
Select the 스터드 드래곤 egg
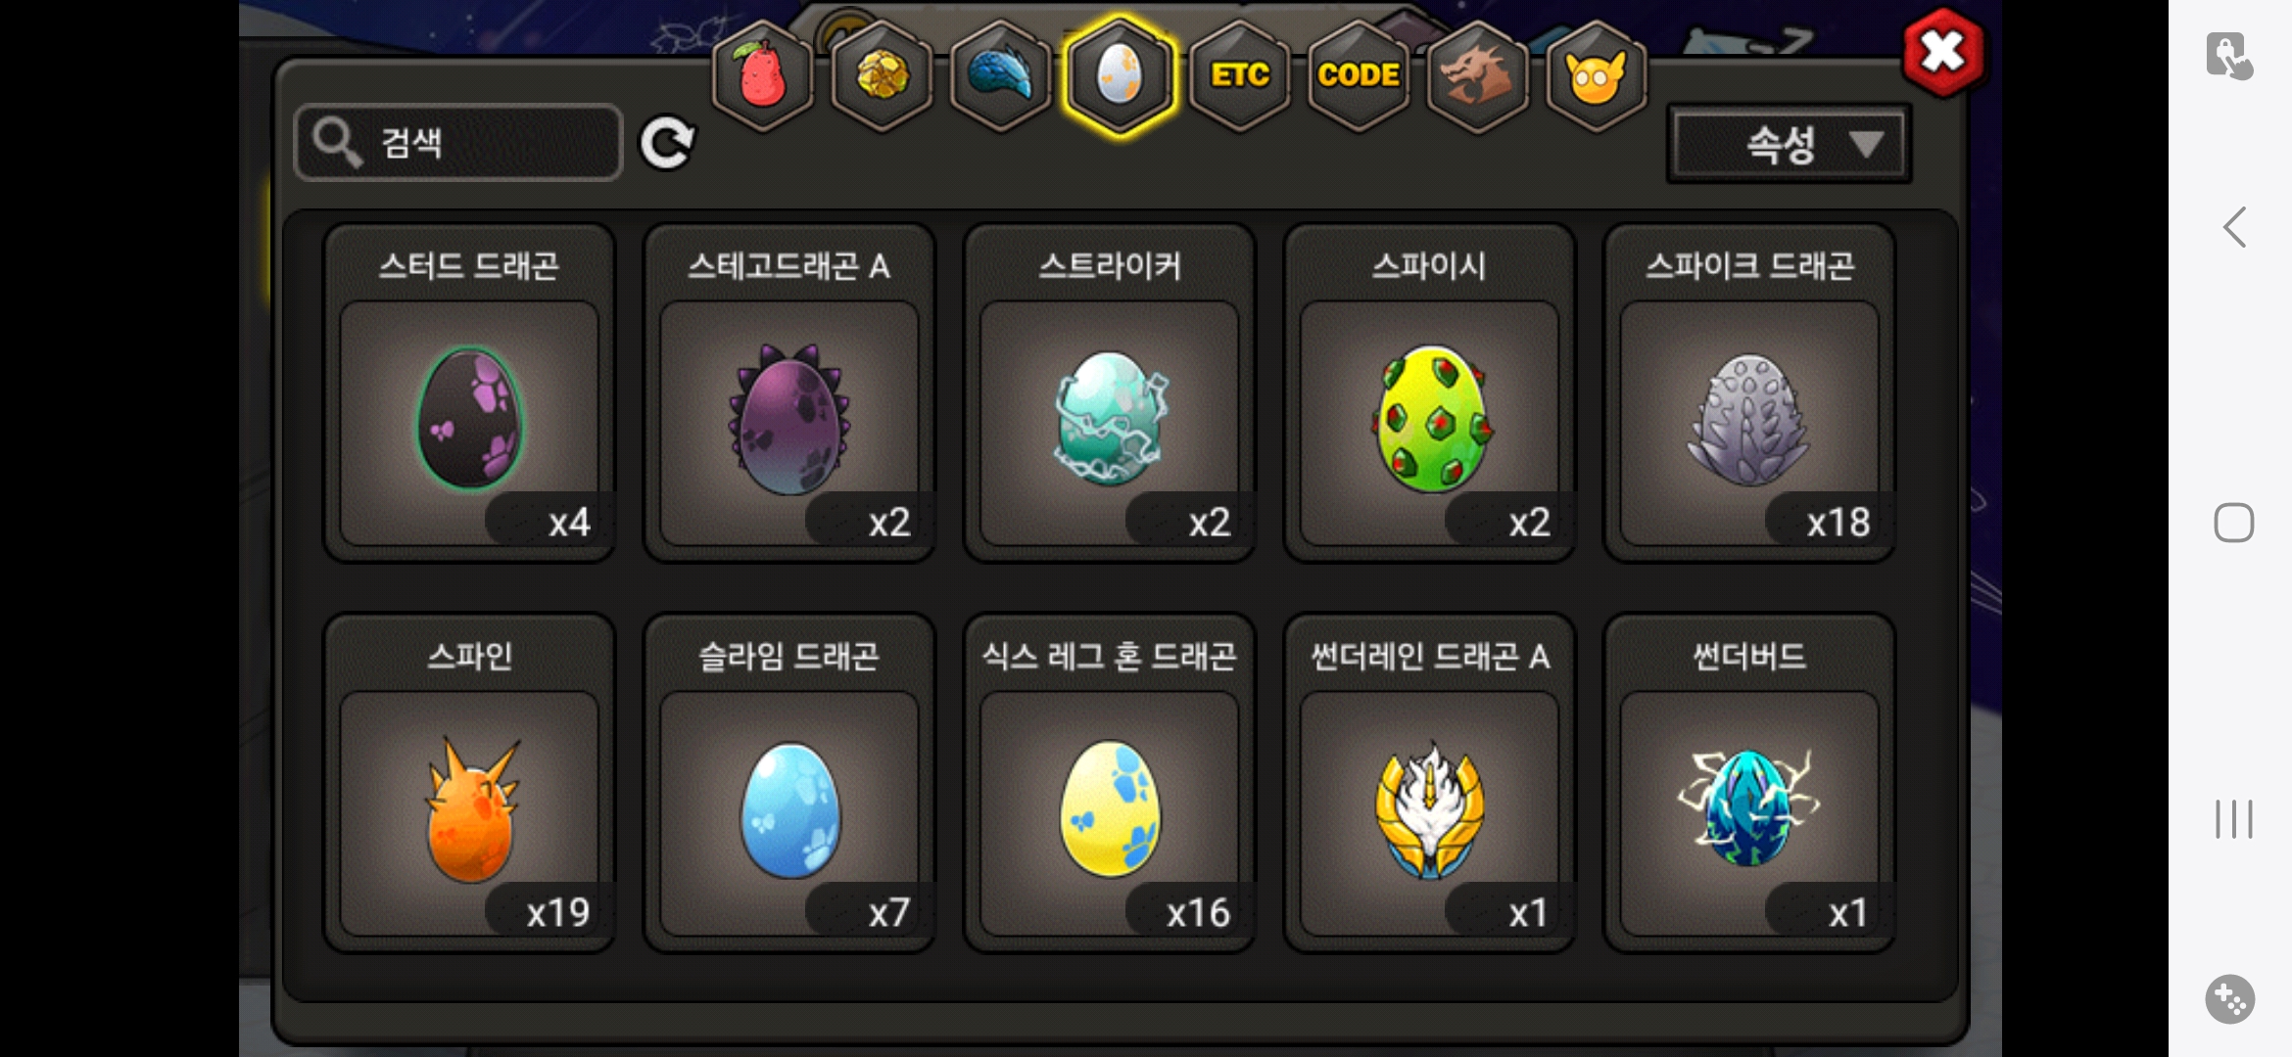click(x=469, y=392)
